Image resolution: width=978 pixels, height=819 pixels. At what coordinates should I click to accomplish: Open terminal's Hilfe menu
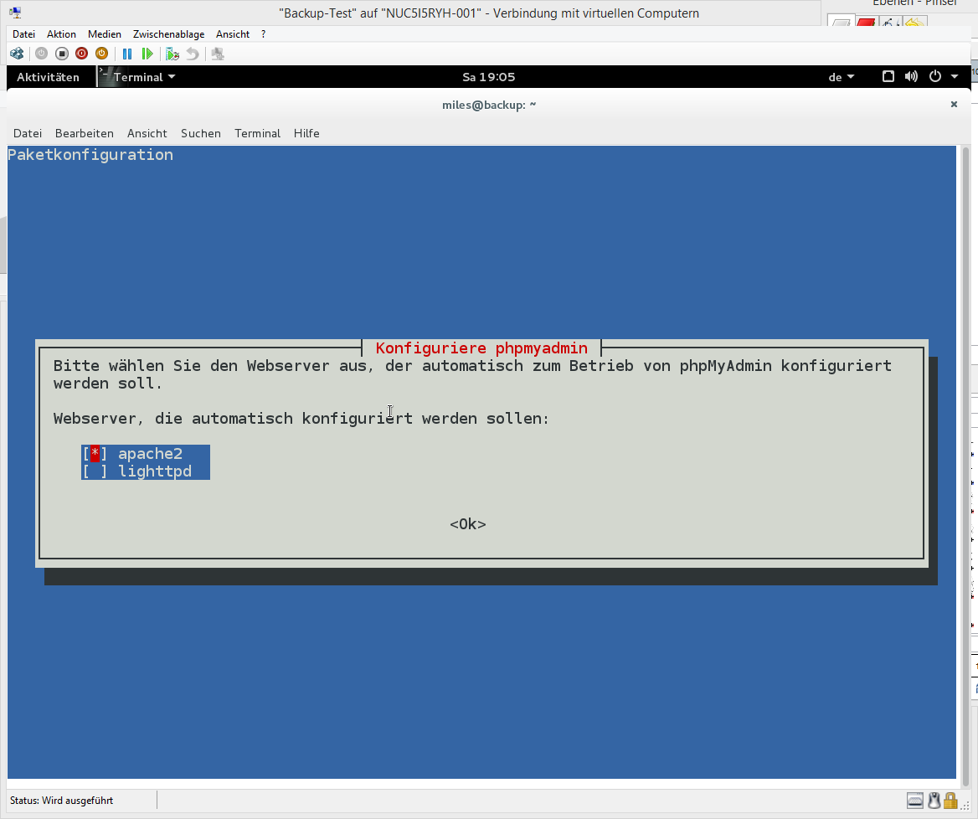tap(306, 133)
